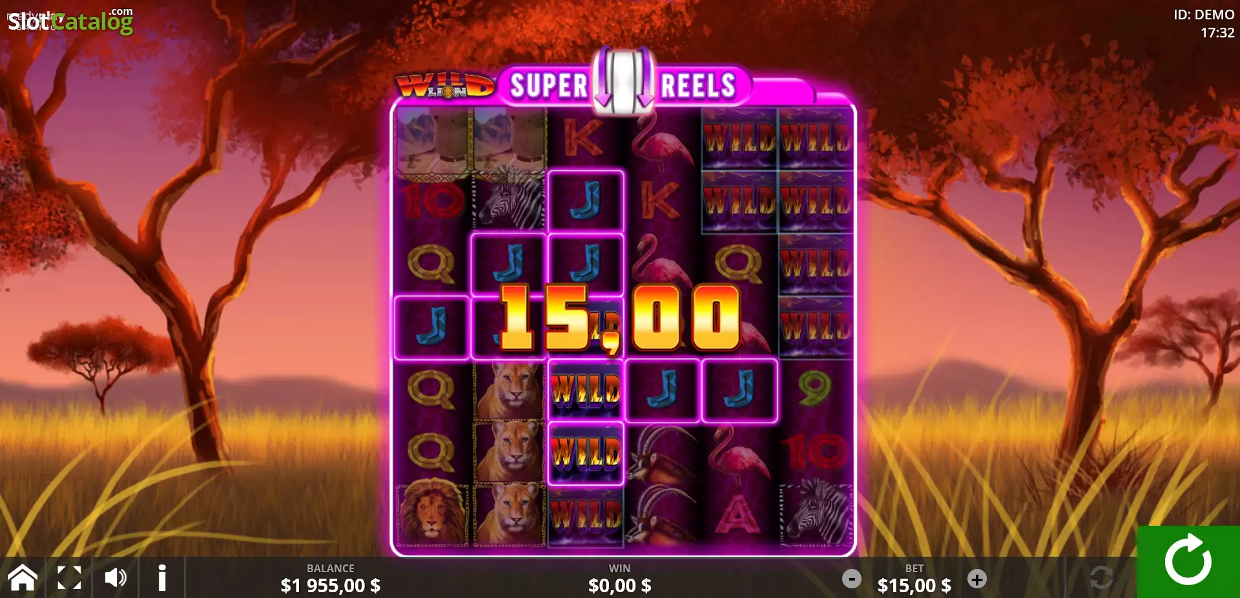Screen dimensions: 1240x598
Task: Click the SlotCatalog logo link
Action: (70, 21)
